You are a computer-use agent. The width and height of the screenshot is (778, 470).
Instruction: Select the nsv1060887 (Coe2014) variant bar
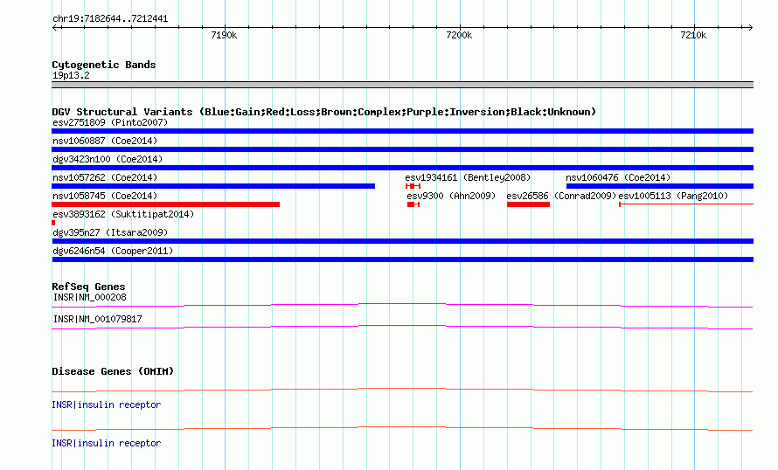(x=402, y=149)
